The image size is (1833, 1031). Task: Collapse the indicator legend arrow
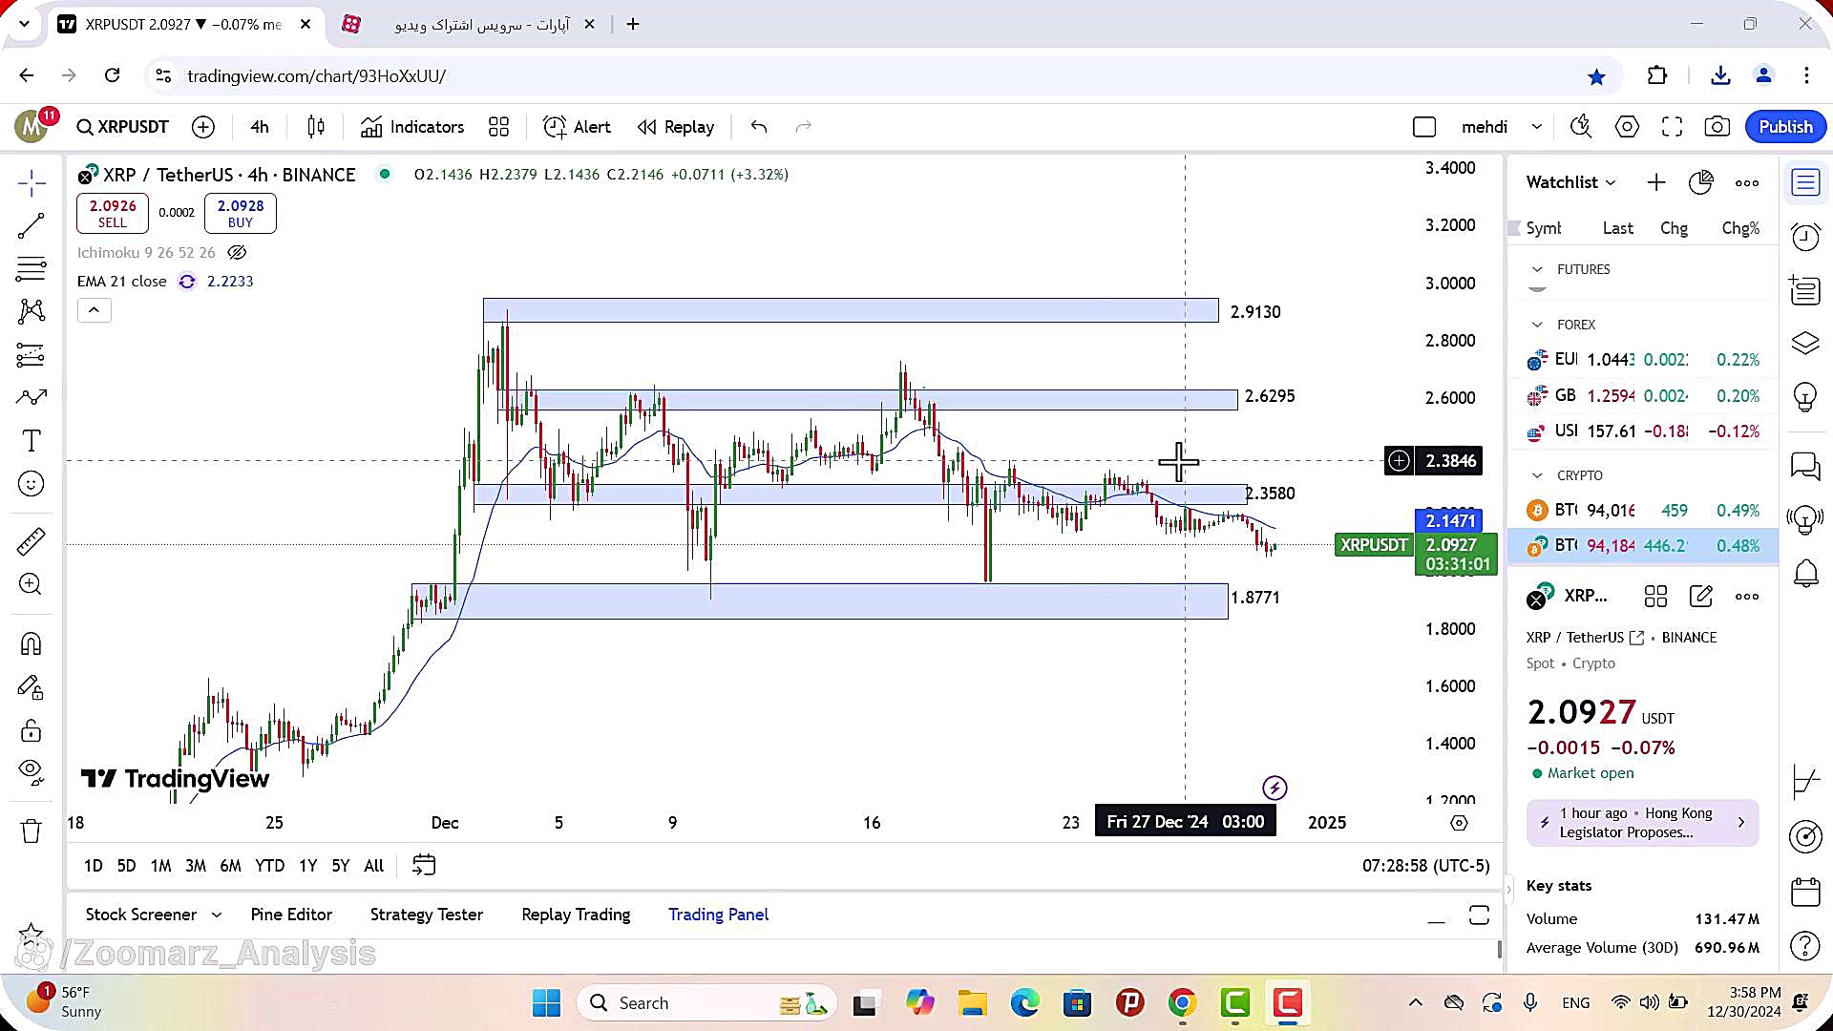(x=94, y=310)
